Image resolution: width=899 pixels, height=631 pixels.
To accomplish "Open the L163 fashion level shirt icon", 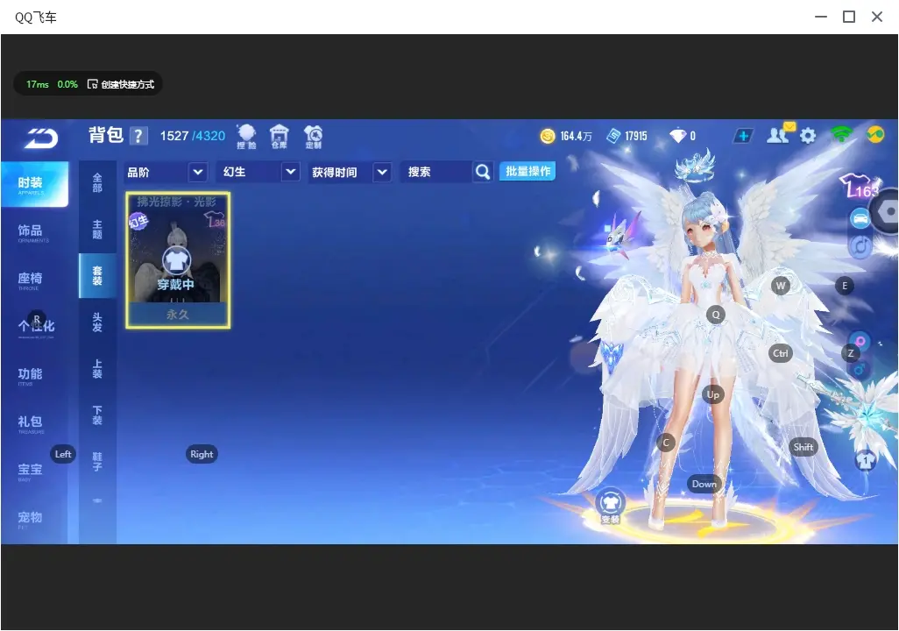I will click(859, 185).
